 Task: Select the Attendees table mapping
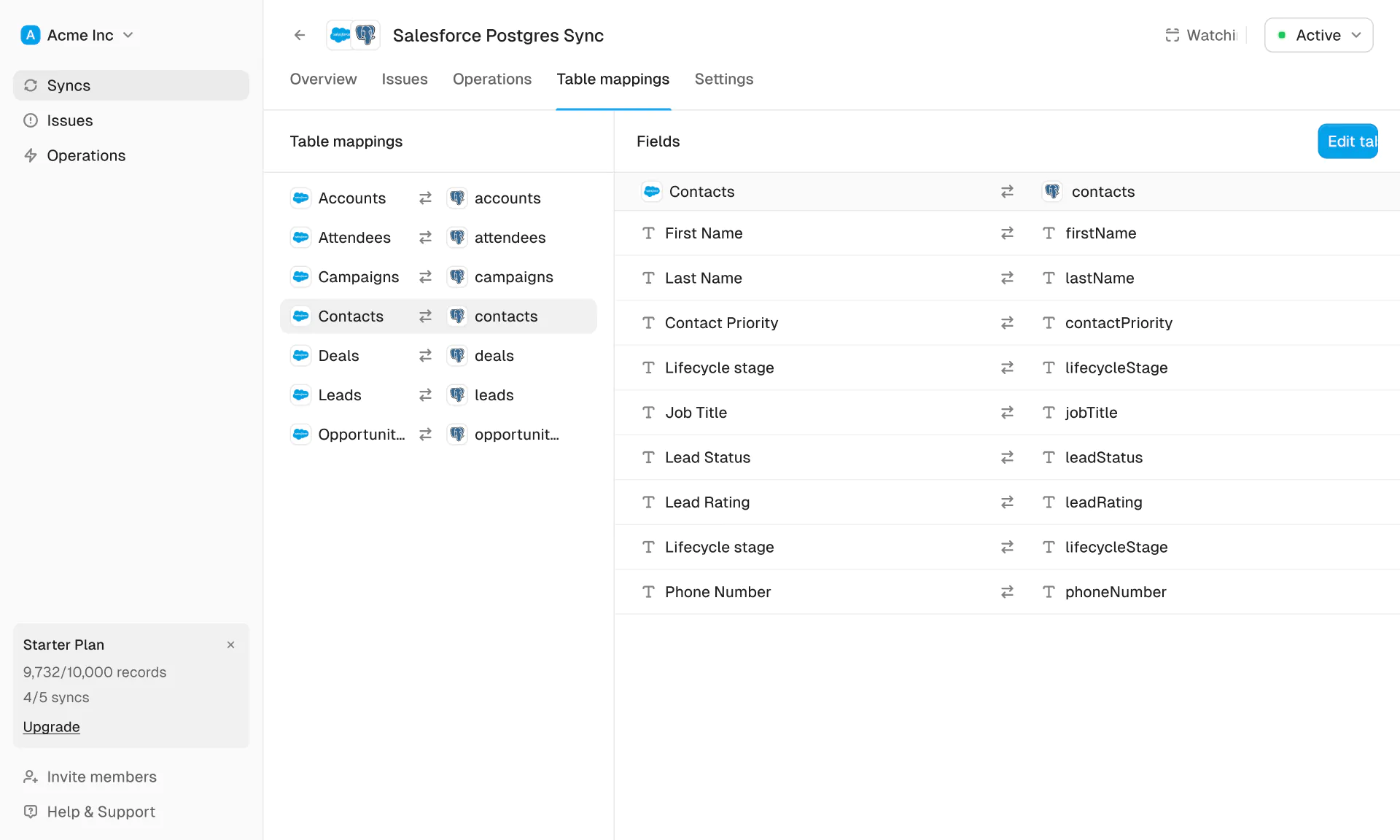coord(438,238)
